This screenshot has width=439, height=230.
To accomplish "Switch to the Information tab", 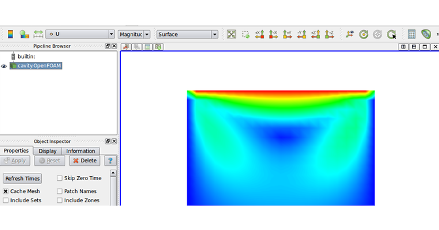I will [80, 151].
